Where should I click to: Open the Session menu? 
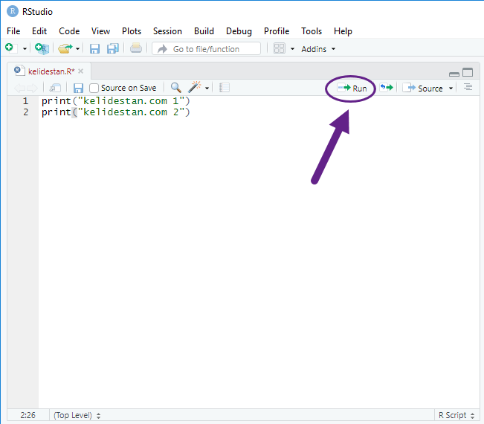click(x=167, y=31)
